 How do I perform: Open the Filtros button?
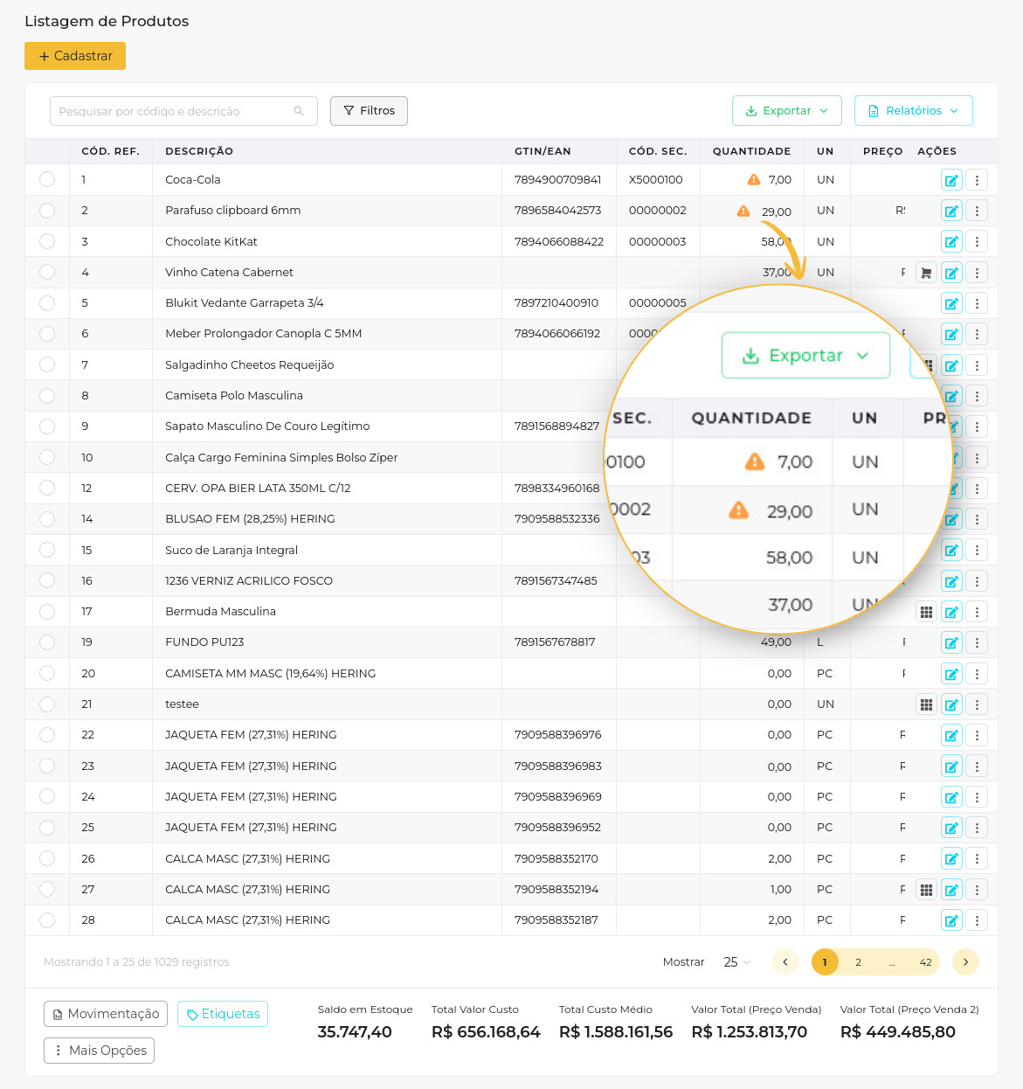point(369,111)
